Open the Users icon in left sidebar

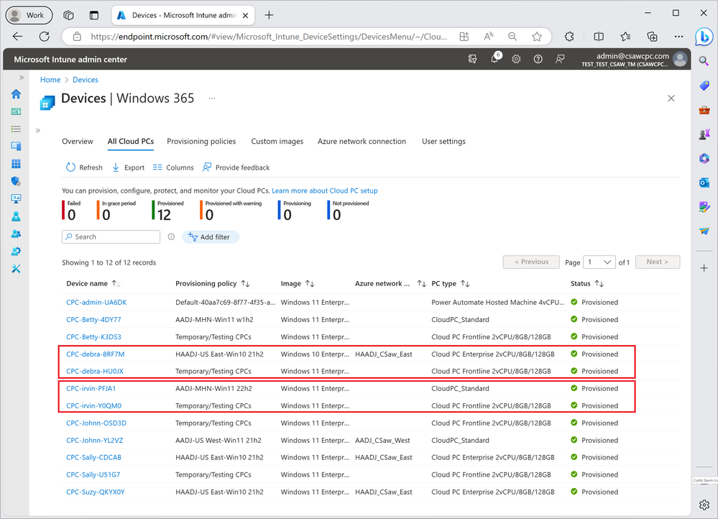point(16,216)
